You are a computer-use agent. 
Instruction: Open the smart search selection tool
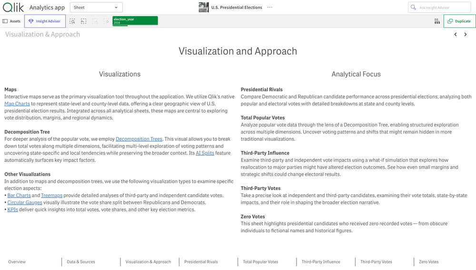[x=72, y=21]
